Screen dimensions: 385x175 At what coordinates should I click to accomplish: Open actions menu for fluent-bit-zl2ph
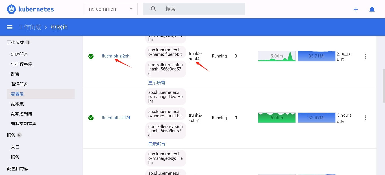click(365, 56)
